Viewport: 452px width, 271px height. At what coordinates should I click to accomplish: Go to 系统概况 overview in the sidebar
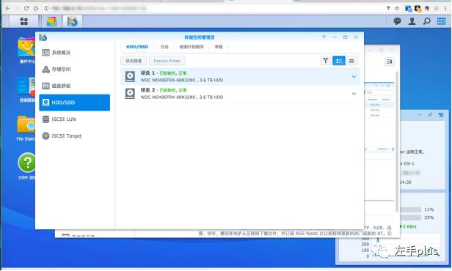(74, 52)
